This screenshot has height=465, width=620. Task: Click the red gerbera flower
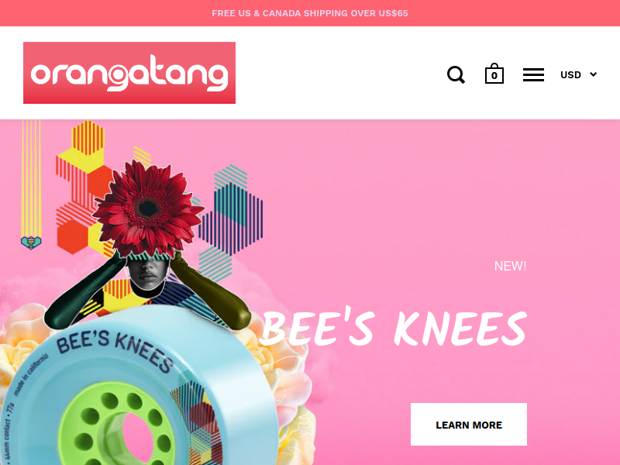click(147, 208)
